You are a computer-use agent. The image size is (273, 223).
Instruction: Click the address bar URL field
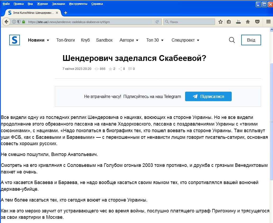click(90, 22)
